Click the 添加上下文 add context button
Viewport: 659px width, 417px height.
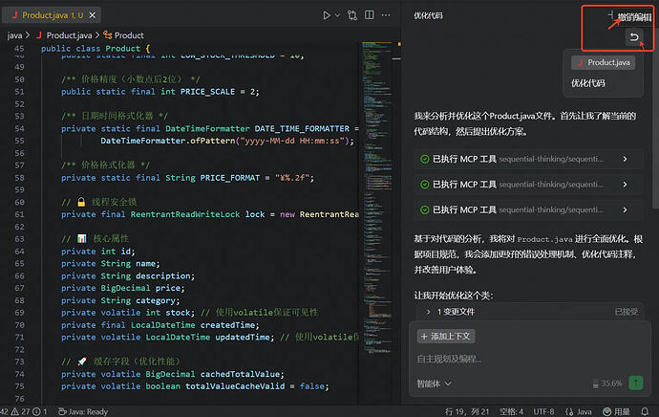pyautogui.click(x=444, y=337)
